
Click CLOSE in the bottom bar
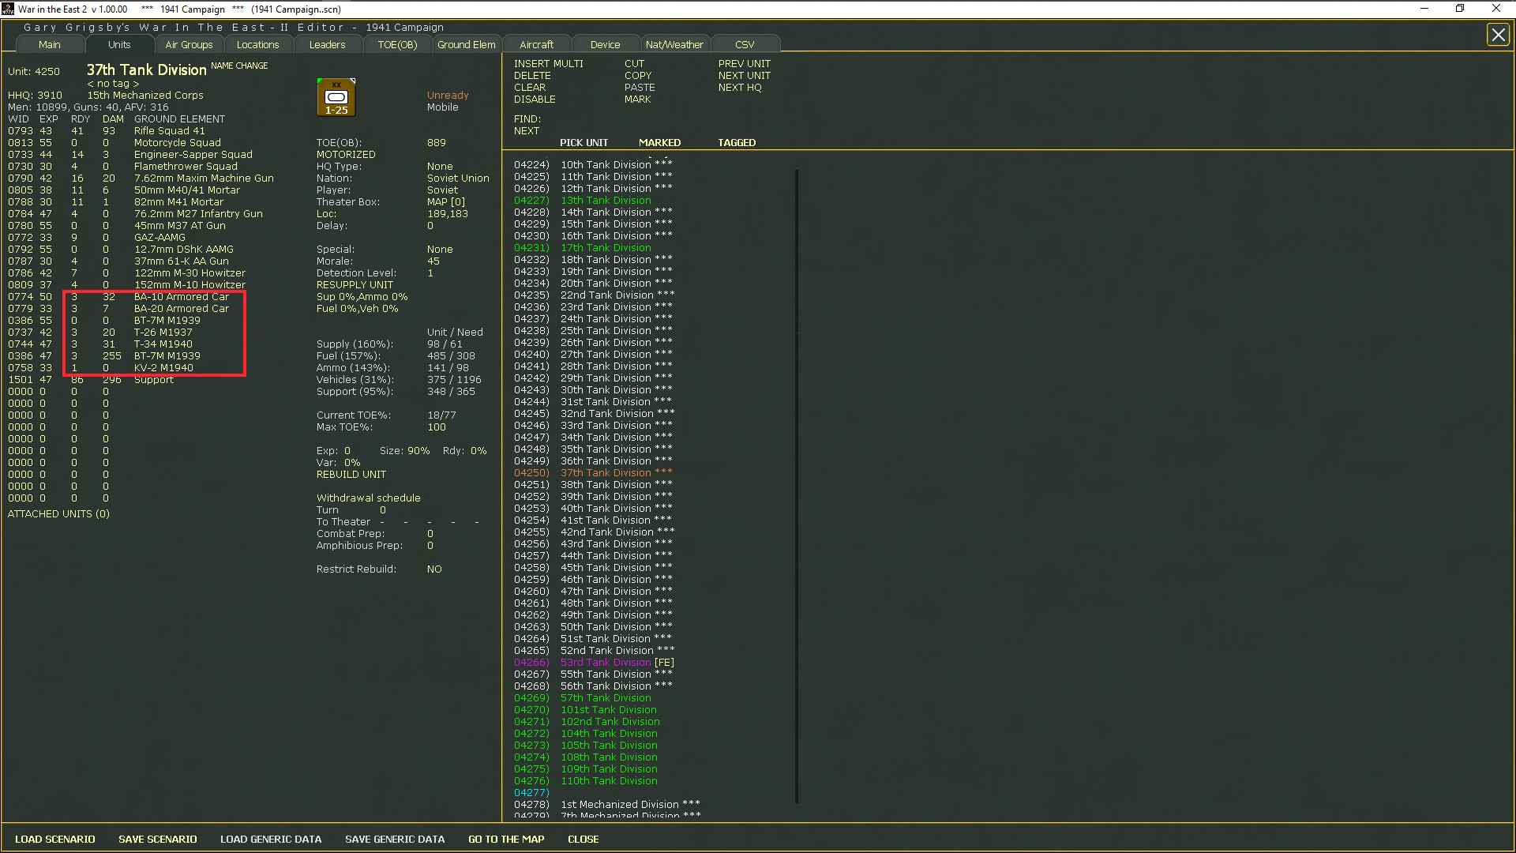click(x=584, y=840)
